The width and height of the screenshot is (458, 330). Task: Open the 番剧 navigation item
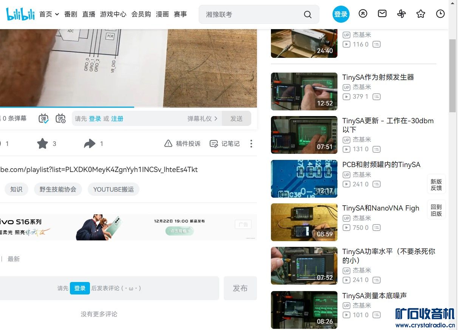(x=71, y=14)
